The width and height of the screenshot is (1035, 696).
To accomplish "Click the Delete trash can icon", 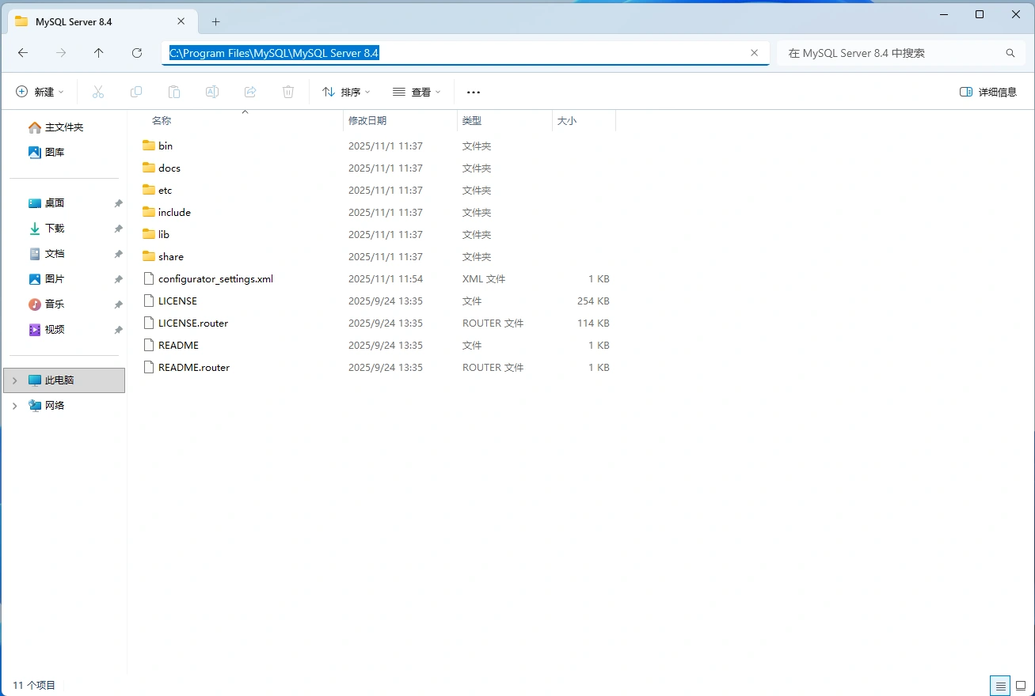I will tap(288, 93).
